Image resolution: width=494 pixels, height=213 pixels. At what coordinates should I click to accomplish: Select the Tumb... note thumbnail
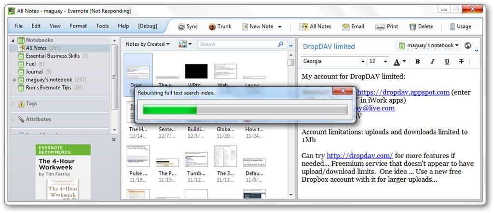click(196, 159)
